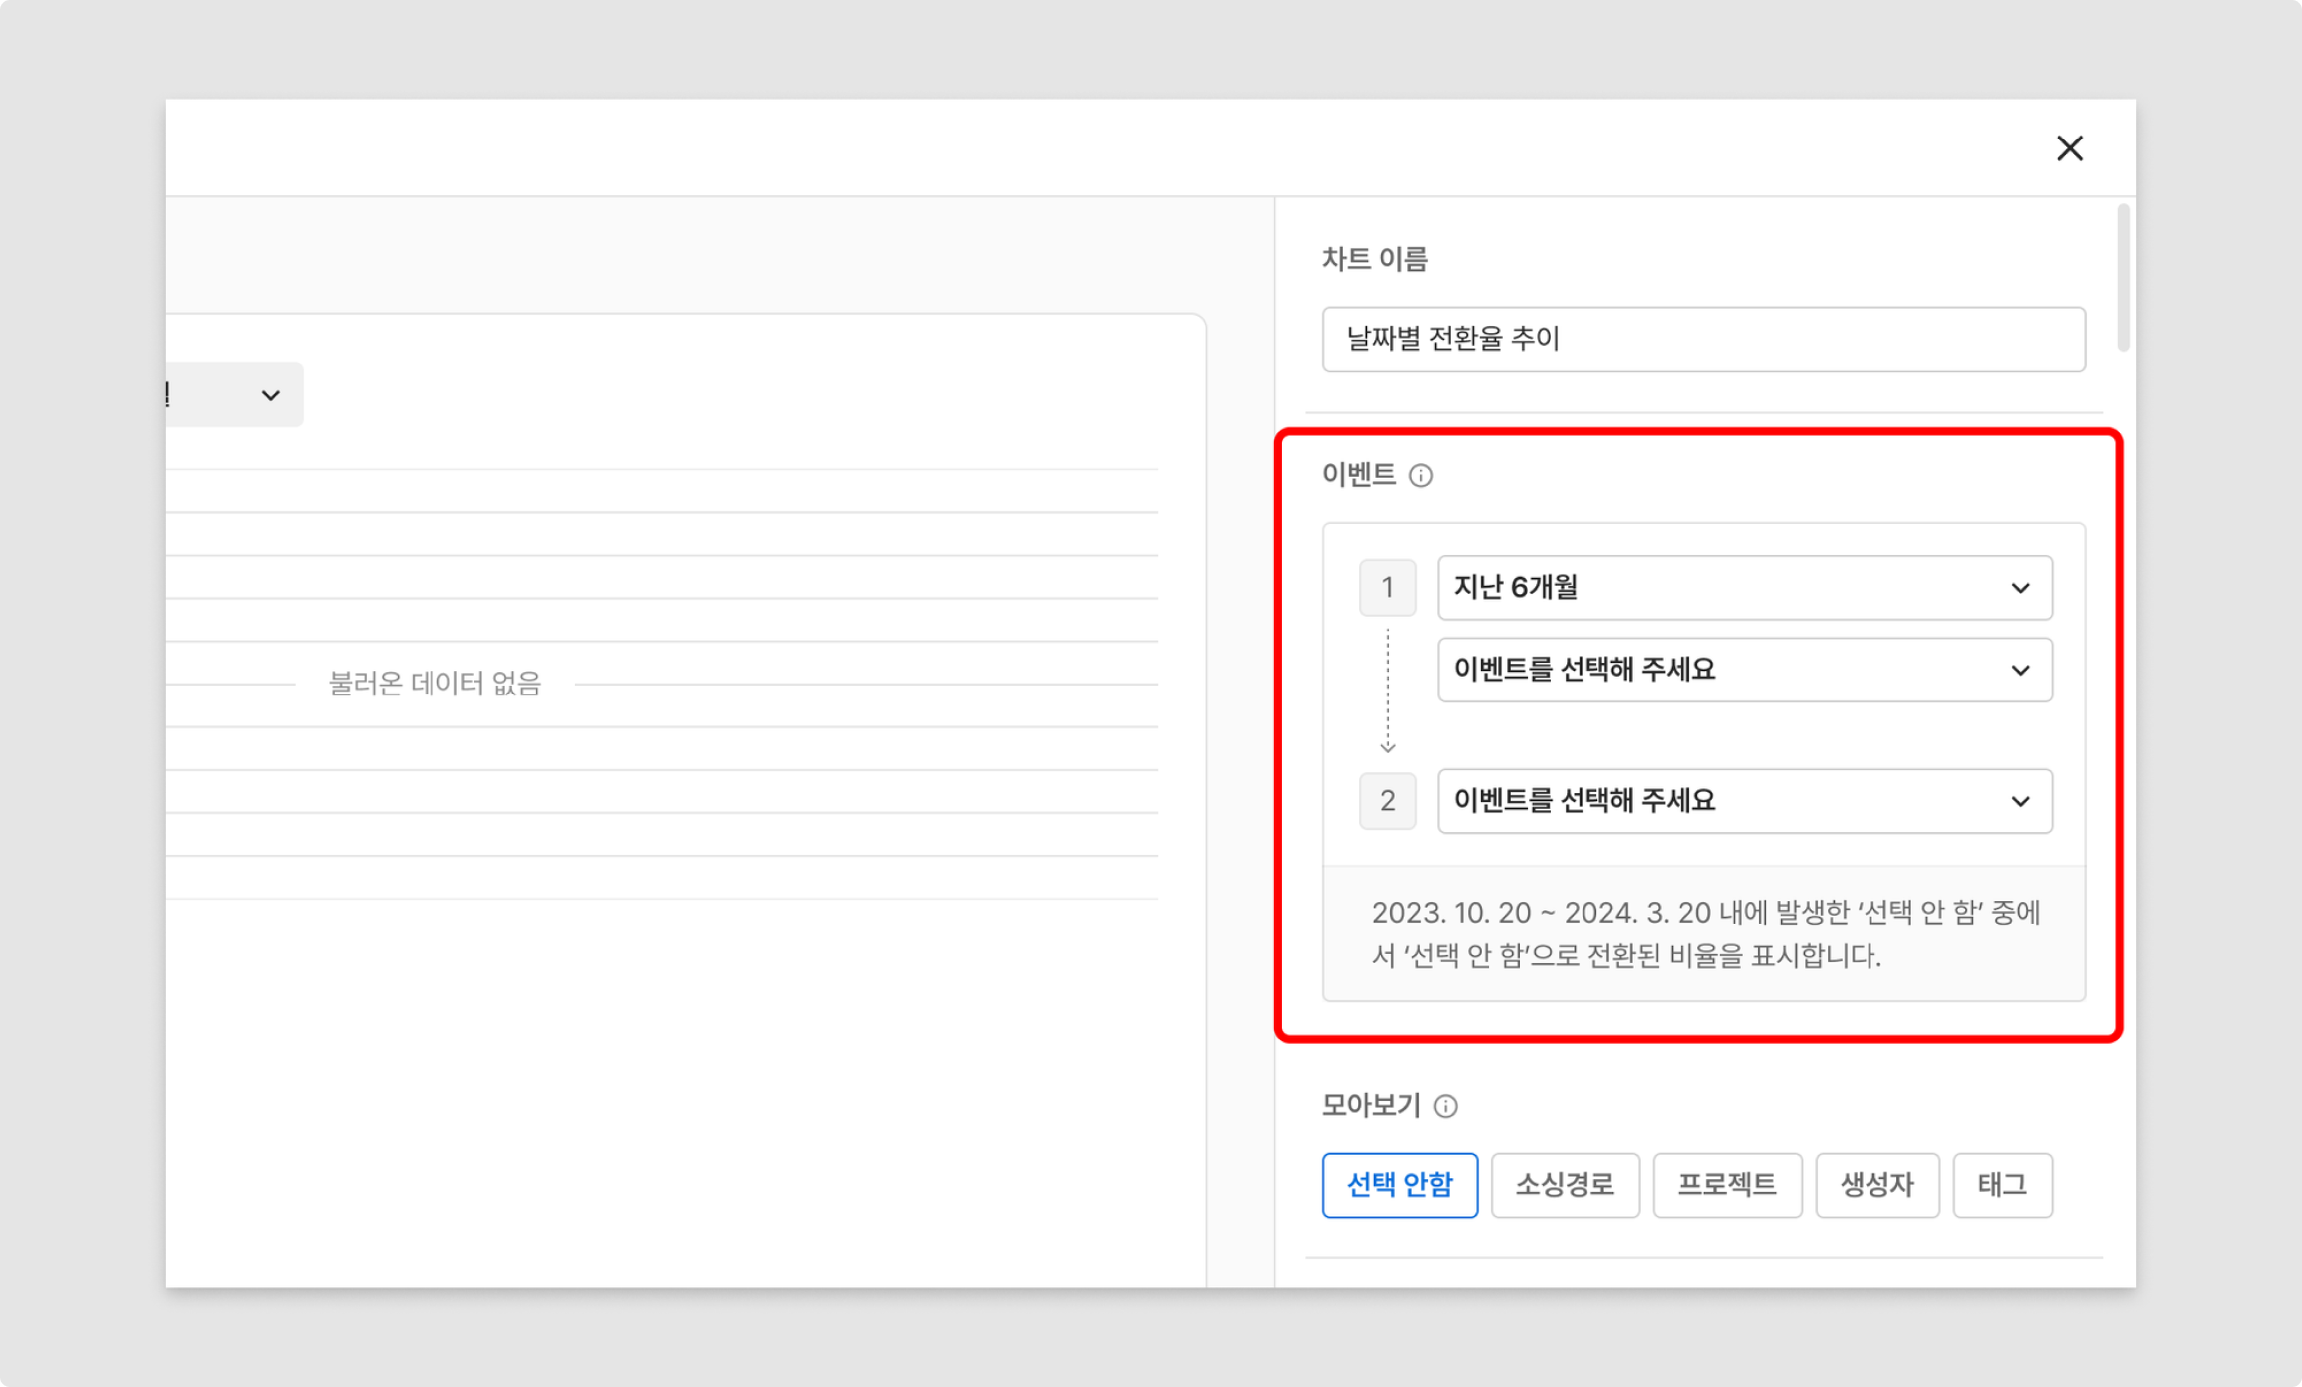Image resolution: width=2302 pixels, height=1387 pixels.
Task: Click the info icon next to 모아보기
Action: pos(1445,1106)
